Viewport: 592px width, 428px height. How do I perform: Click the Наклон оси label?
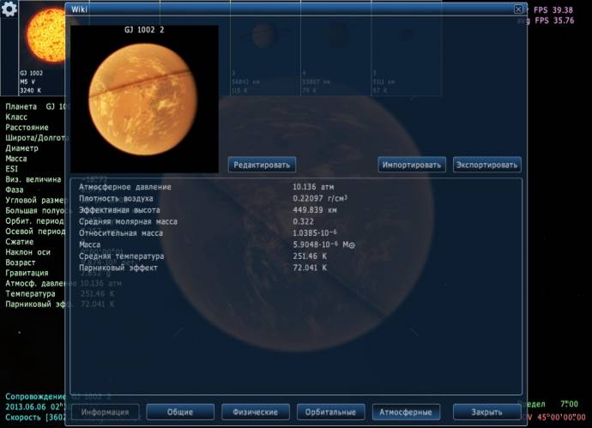point(27,252)
